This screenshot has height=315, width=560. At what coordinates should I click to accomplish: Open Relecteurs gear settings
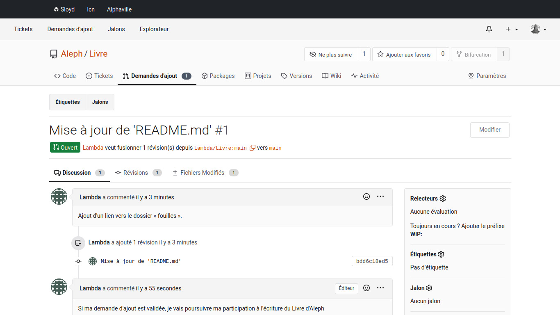pos(443,199)
